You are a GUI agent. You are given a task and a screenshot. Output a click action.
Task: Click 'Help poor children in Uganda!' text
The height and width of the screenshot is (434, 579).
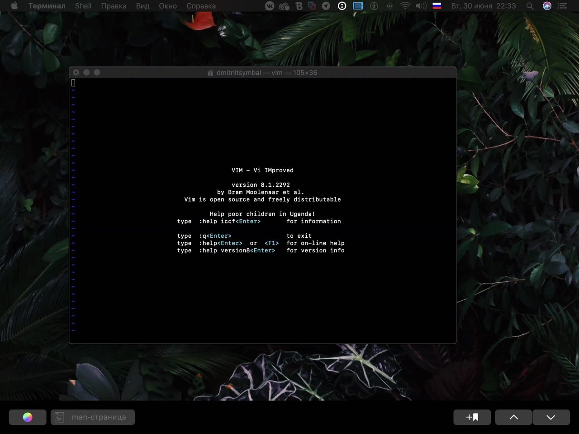(x=262, y=214)
